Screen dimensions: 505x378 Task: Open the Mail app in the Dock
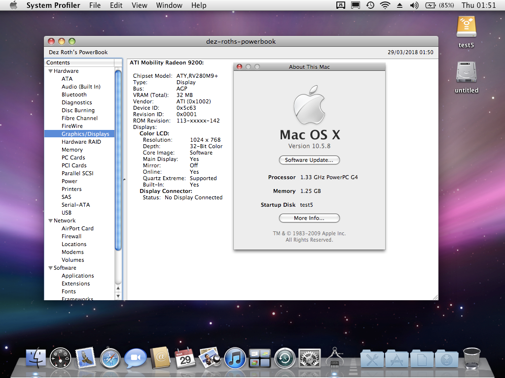point(85,357)
